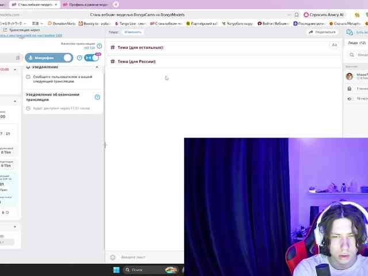
Task: Switch to Профиль и данные модели tab
Action: tap(86, 5)
